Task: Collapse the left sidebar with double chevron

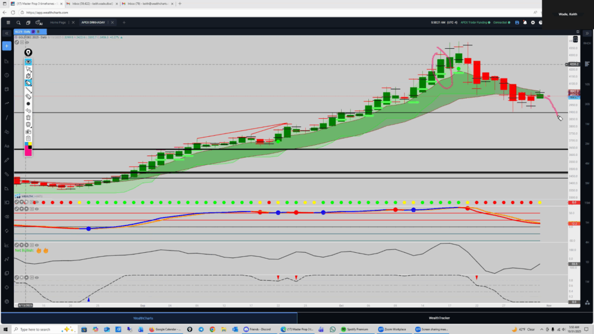Action: point(6,33)
